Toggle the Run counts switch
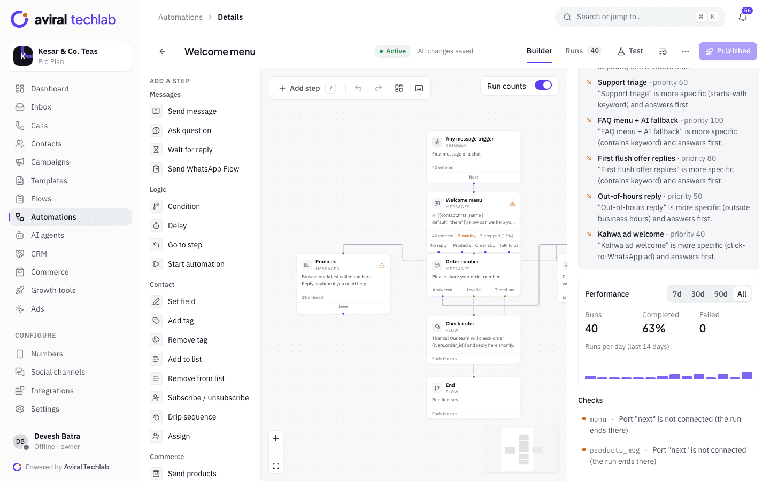 tap(543, 86)
